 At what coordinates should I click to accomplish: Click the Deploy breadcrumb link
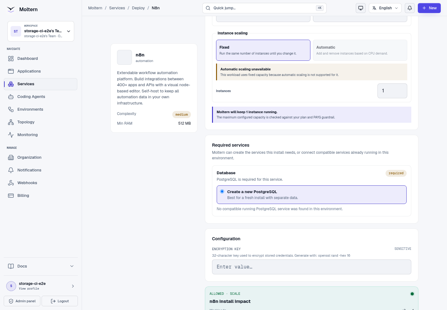point(138,8)
